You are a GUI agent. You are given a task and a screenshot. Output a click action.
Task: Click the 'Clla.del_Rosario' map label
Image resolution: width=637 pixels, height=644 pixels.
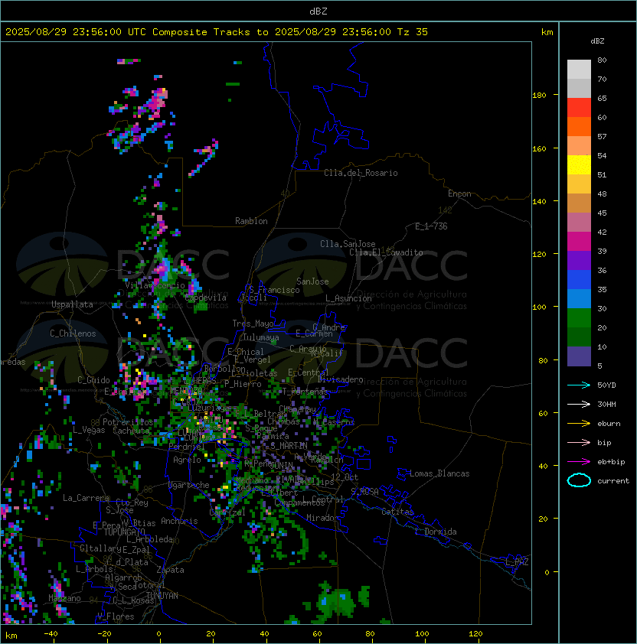click(361, 173)
